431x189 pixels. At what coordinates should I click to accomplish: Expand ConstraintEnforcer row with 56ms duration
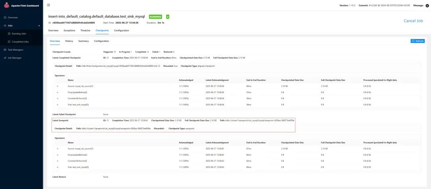pyautogui.click(x=57, y=98)
